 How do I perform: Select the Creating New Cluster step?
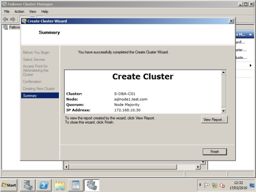pos(39,88)
